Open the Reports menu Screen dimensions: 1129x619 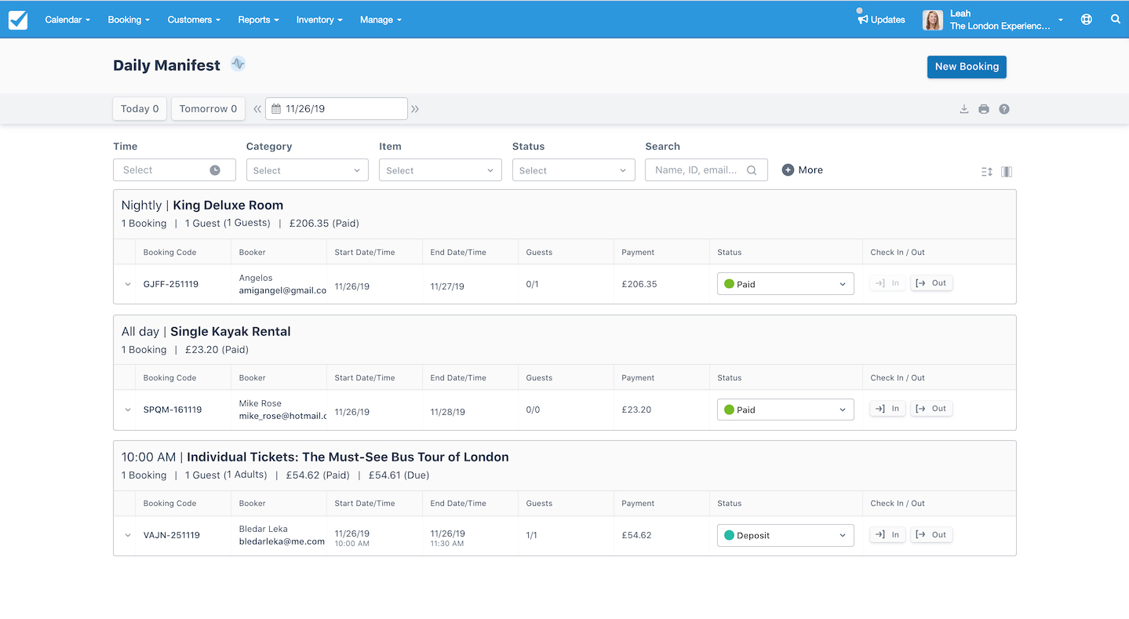pyautogui.click(x=258, y=20)
